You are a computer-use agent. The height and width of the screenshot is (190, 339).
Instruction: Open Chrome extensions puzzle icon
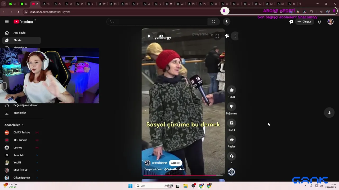[311, 12]
